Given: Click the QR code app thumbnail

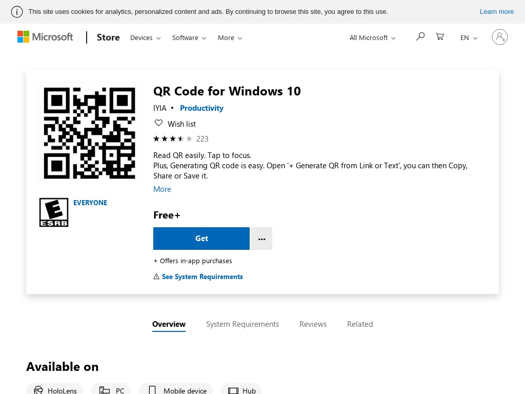Looking at the screenshot, I should [x=89, y=133].
